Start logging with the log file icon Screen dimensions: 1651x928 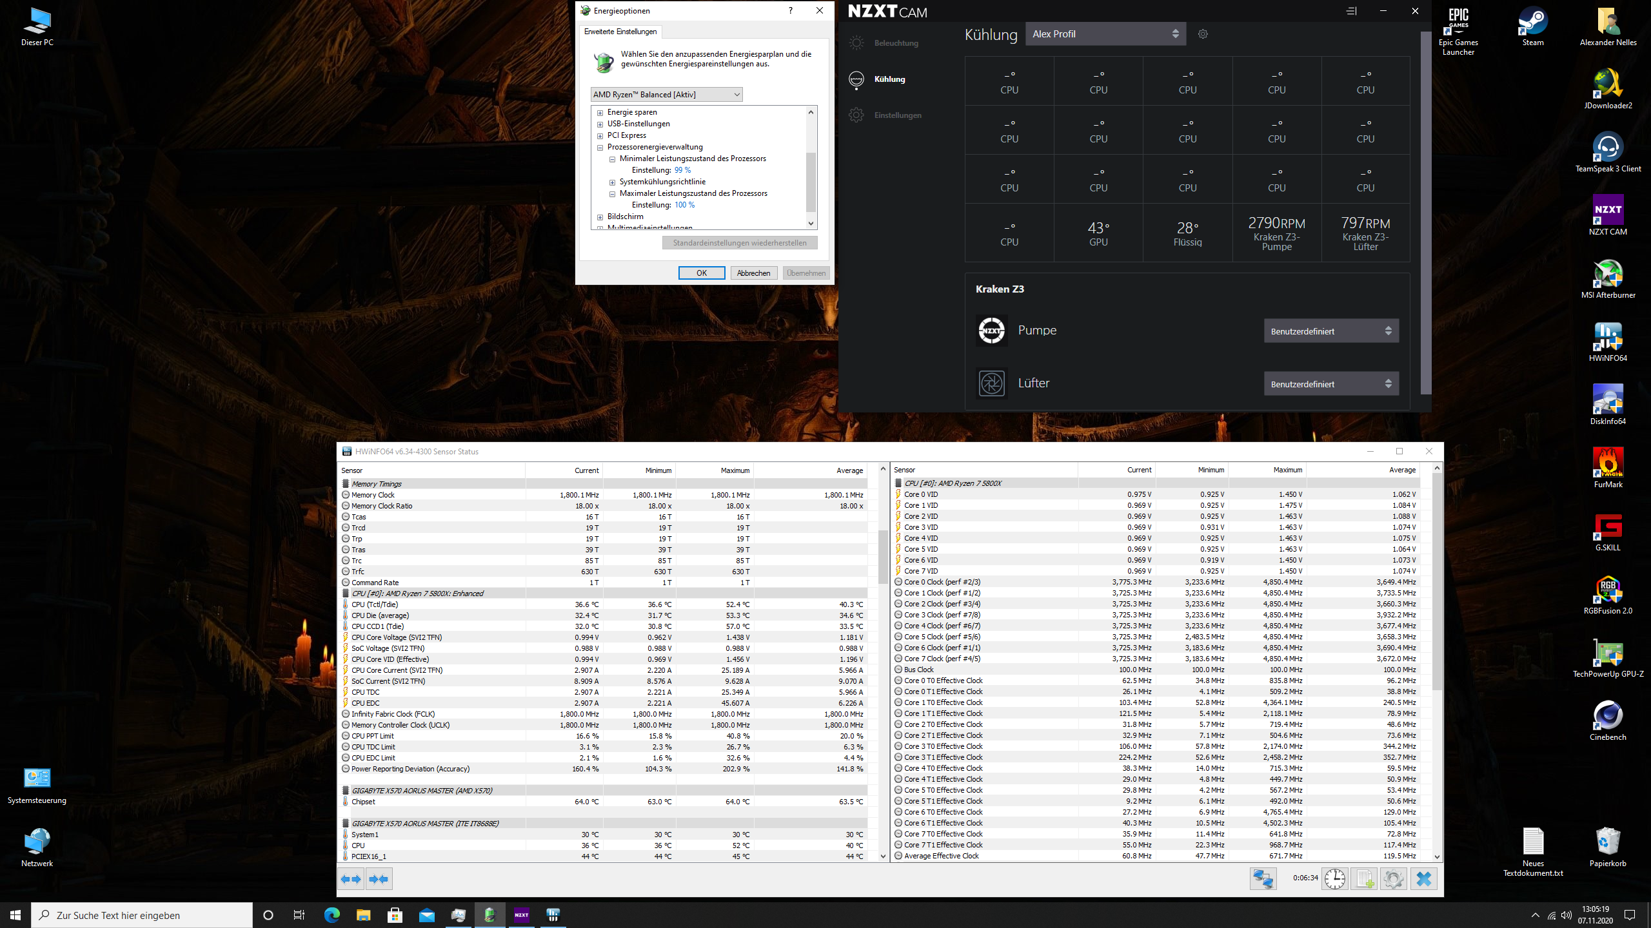click(1364, 878)
